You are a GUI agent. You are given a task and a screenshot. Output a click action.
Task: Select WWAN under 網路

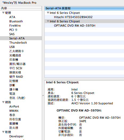(14, 111)
